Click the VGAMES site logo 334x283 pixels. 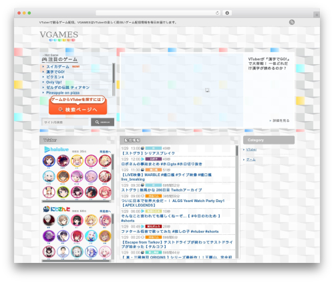pos(59,36)
